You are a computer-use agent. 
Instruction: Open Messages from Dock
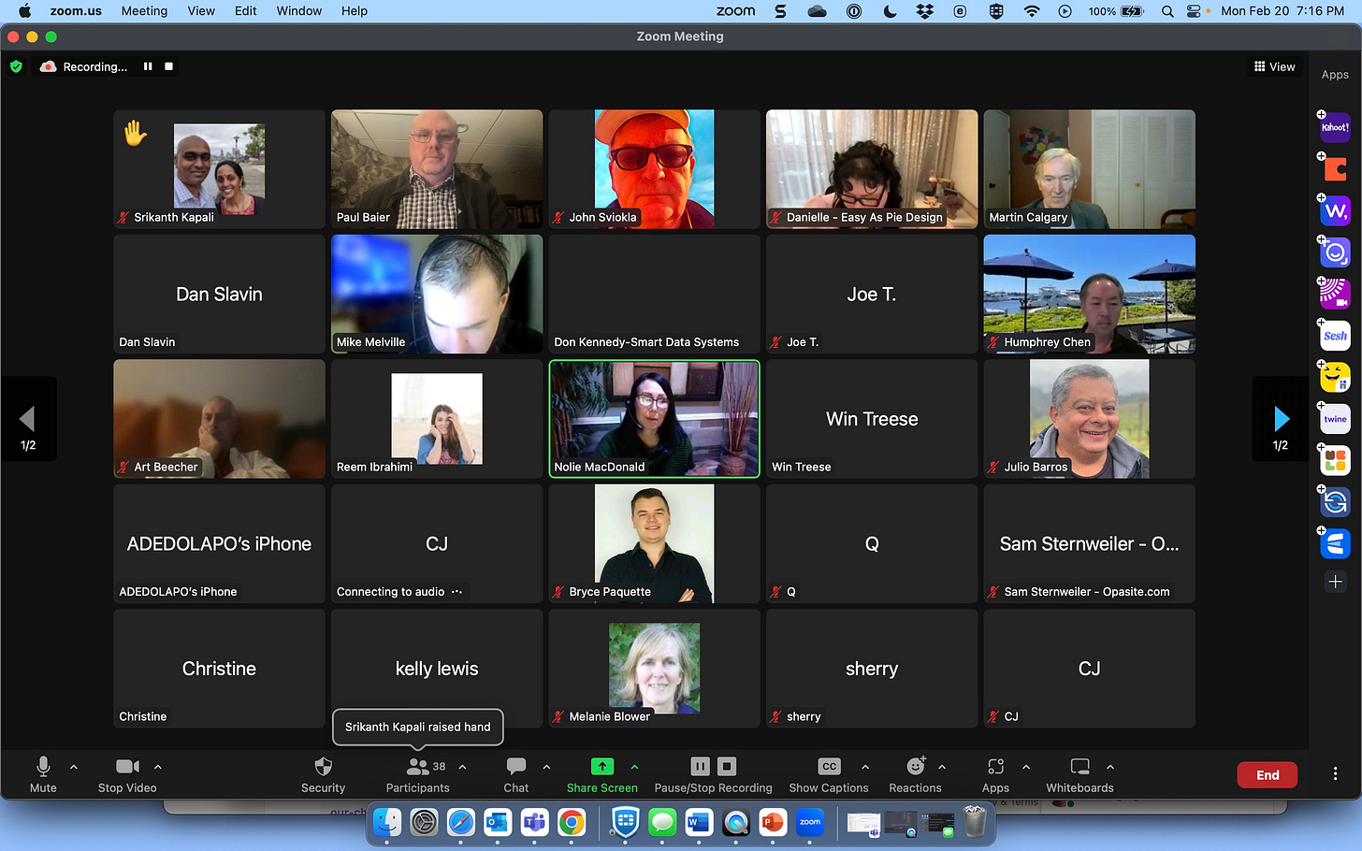pos(662,822)
